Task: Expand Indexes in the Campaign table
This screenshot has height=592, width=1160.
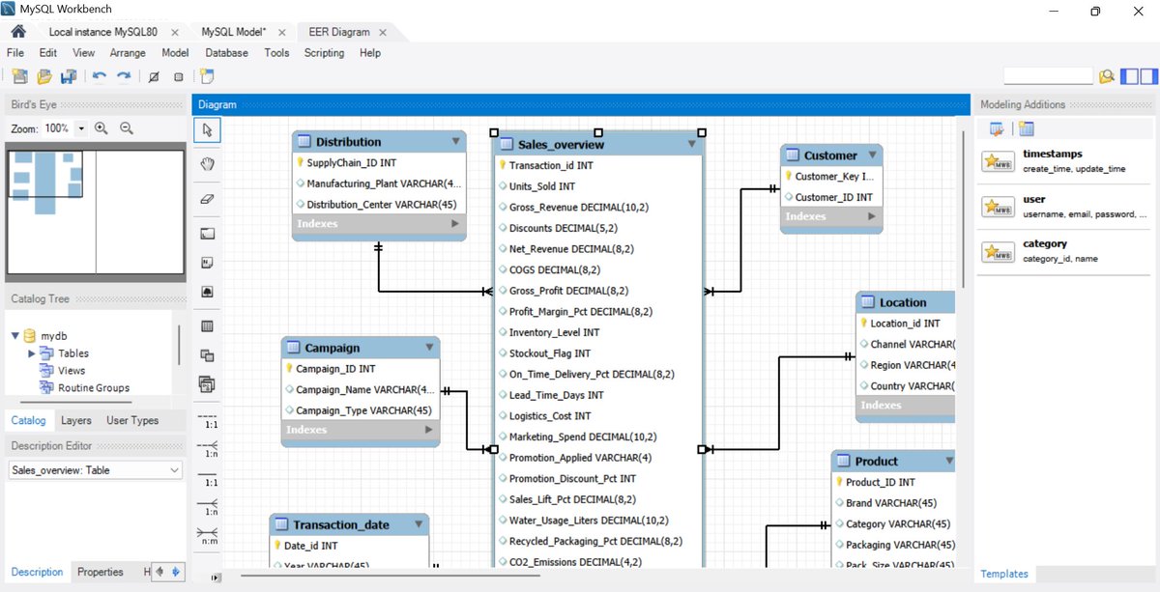Action: click(x=429, y=430)
